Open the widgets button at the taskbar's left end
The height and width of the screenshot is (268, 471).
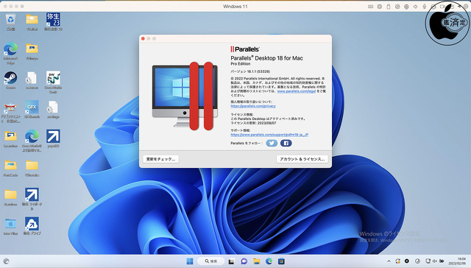coord(7,261)
